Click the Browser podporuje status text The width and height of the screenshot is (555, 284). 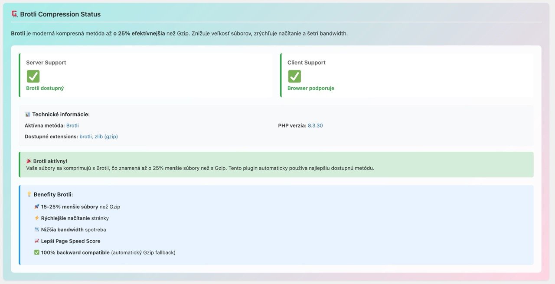(x=311, y=88)
